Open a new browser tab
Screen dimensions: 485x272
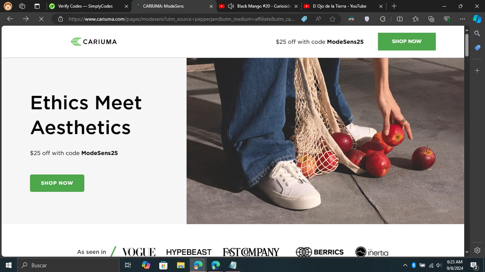coord(394,6)
